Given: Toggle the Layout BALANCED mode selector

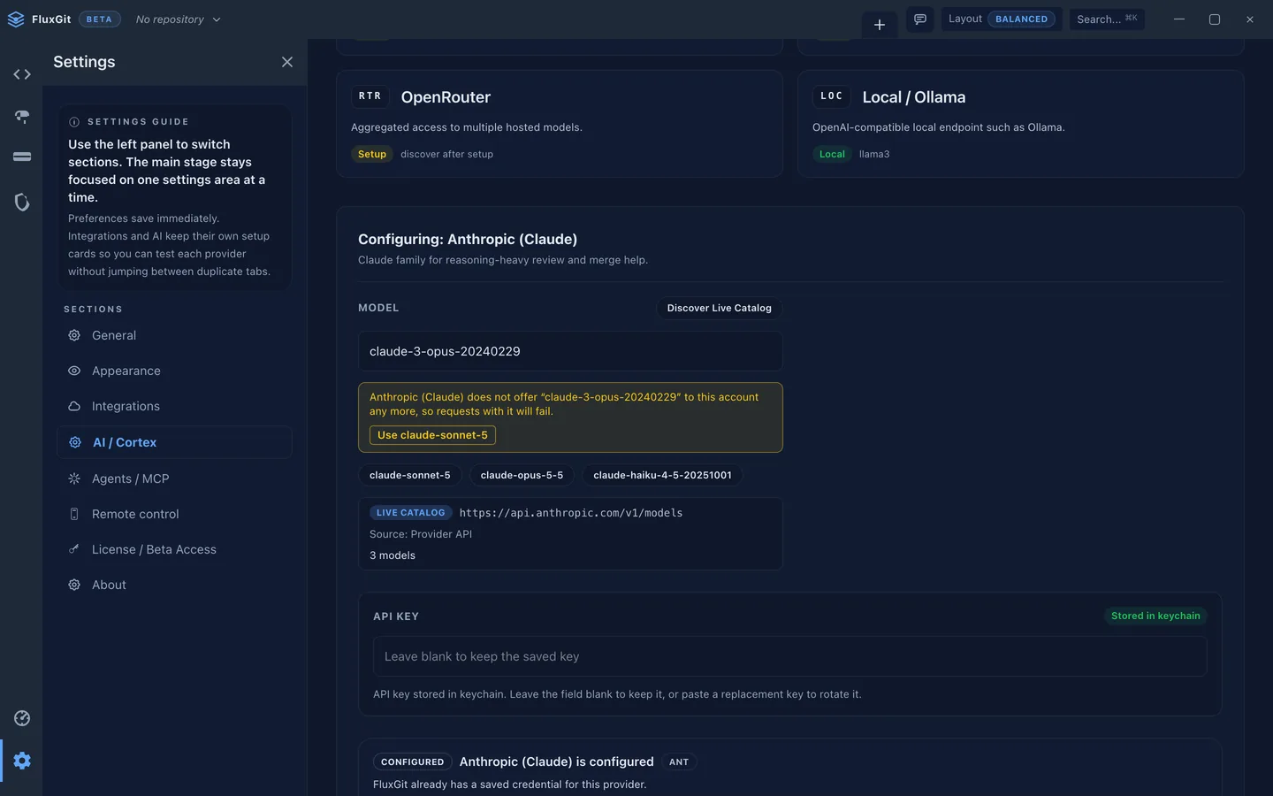Looking at the screenshot, I should pyautogui.click(x=1002, y=19).
